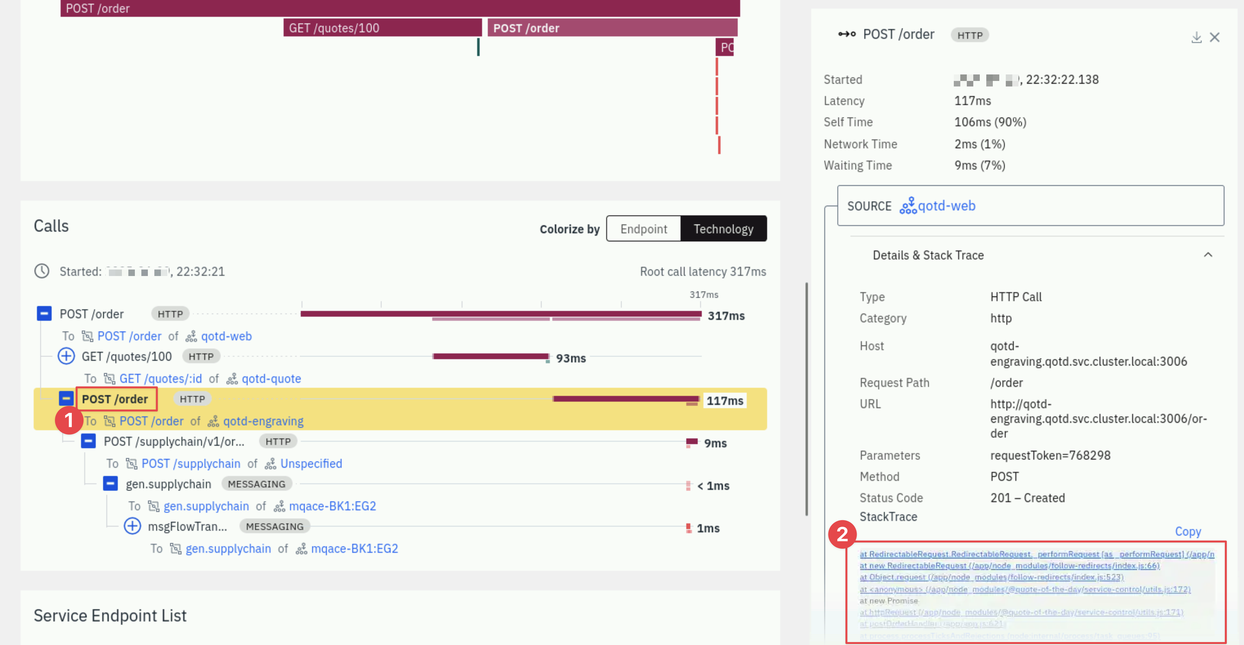1244x645 pixels.
Task: Open POST /order endpoint of qotd-engraving
Action: coord(151,421)
